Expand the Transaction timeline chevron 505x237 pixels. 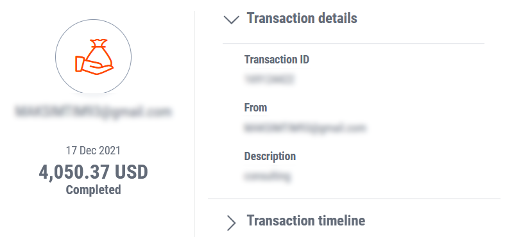coord(231,223)
